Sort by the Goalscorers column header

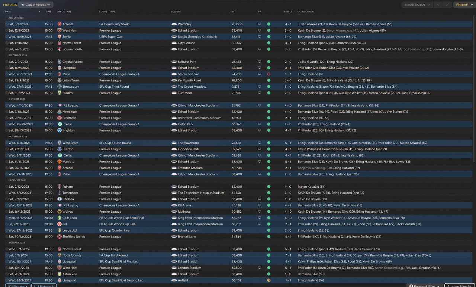pyautogui.click(x=306, y=12)
